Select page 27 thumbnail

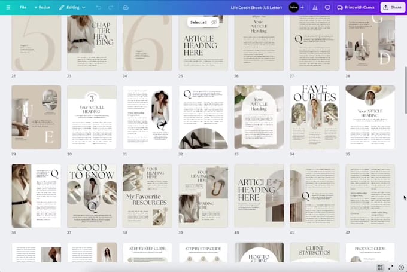coord(315,43)
